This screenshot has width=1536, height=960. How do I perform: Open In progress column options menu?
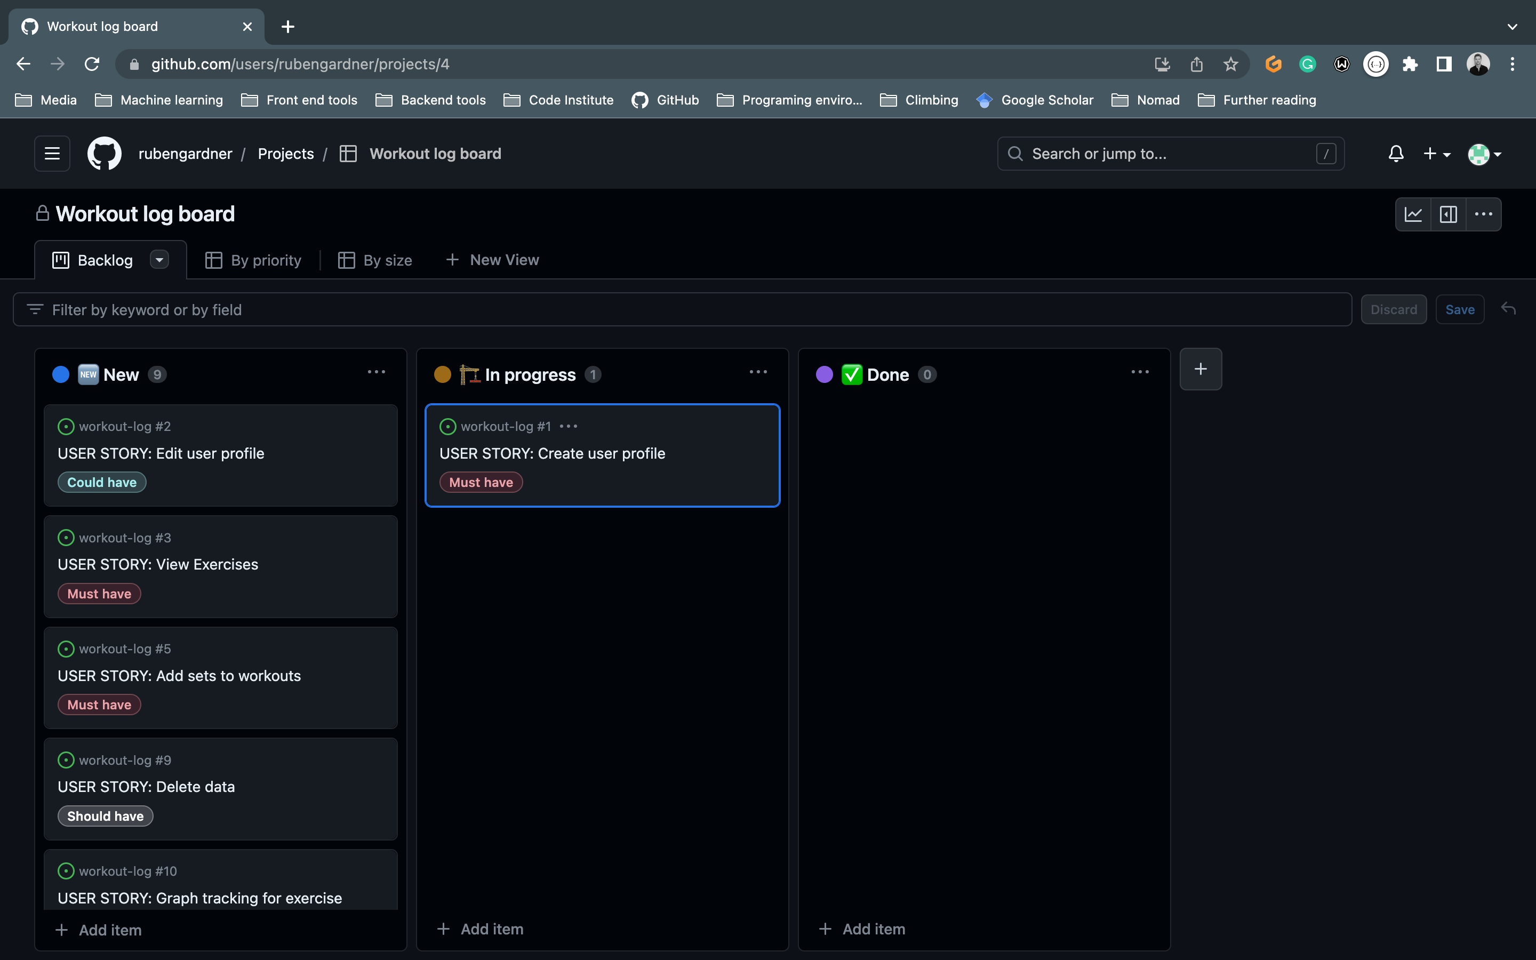point(758,373)
